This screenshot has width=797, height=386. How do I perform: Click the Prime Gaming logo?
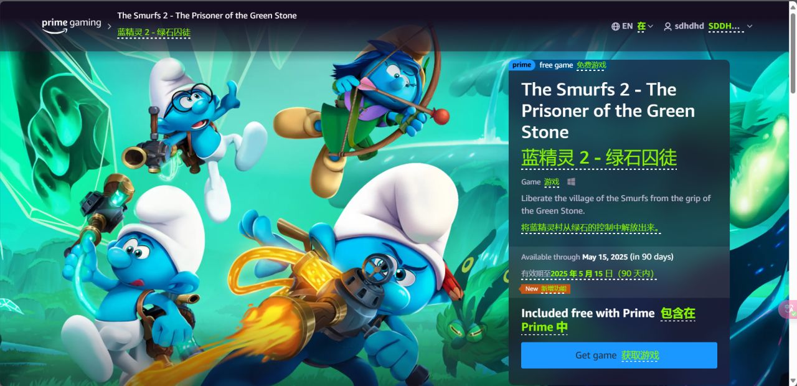coord(71,25)
